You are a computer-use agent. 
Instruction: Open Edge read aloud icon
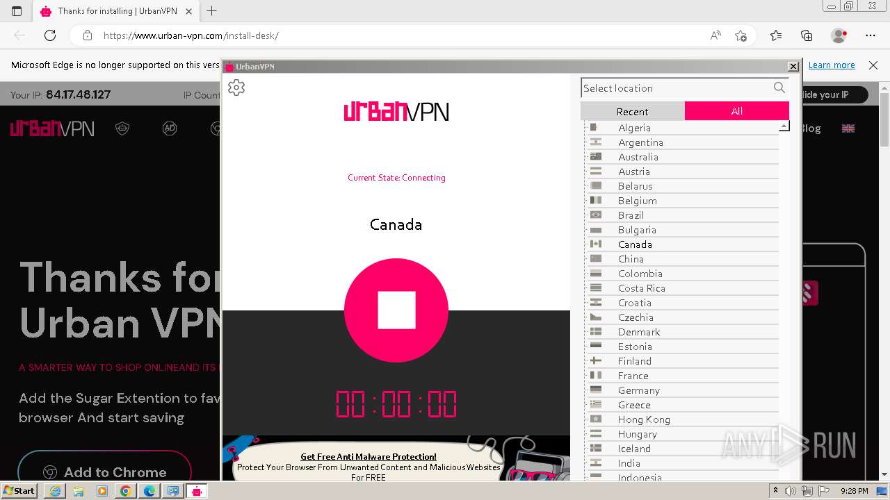(x=715, y=35)
